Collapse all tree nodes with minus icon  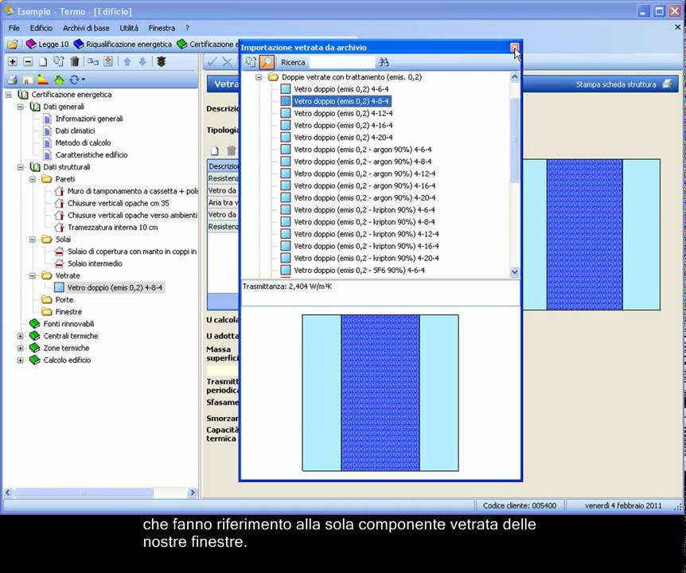pyautogui.click(x=28, y=61)
